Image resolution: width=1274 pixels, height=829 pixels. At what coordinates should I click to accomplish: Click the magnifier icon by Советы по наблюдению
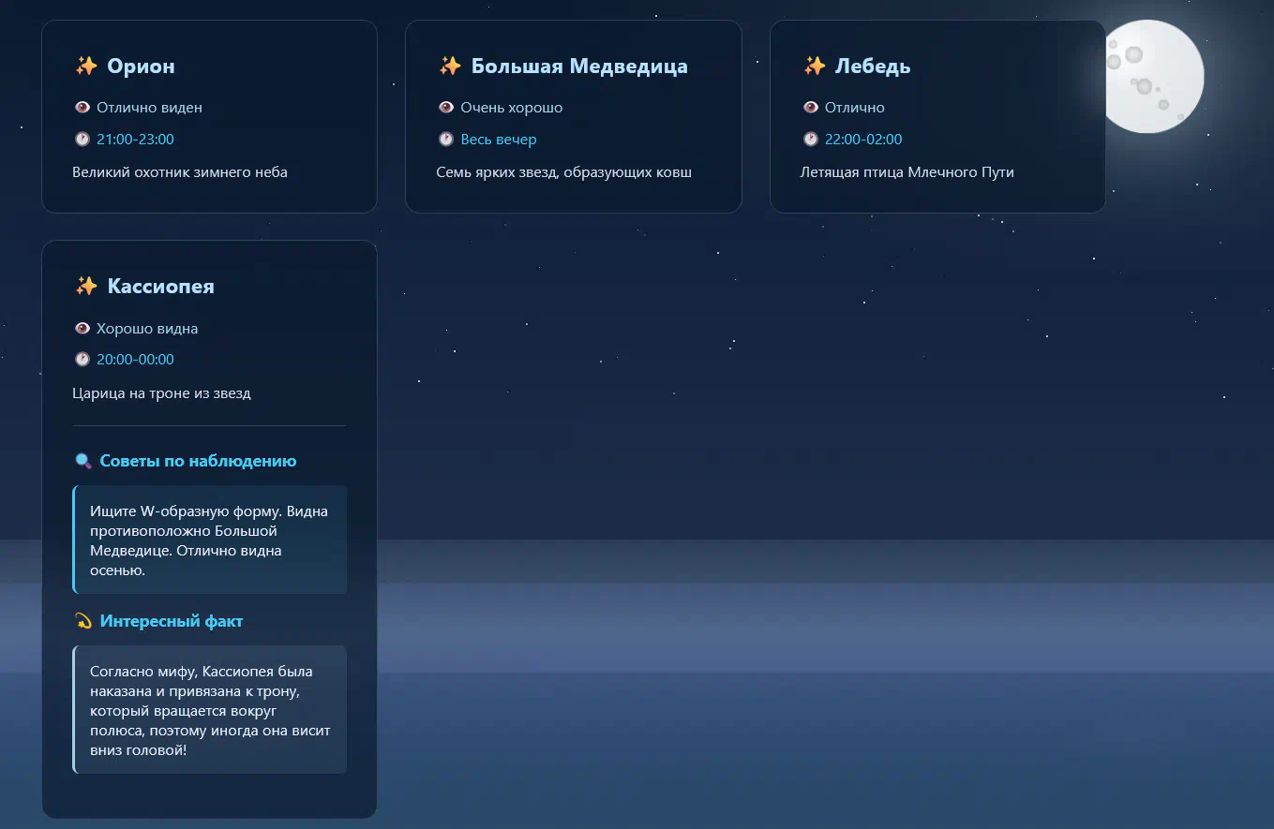click(83, 461)
